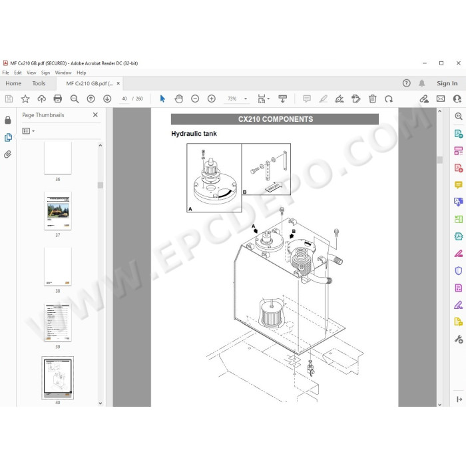Screen dimensions: 466x466
Task: Print the document with the printer icon
Action: pyautogui.click(x=58, y=99)
